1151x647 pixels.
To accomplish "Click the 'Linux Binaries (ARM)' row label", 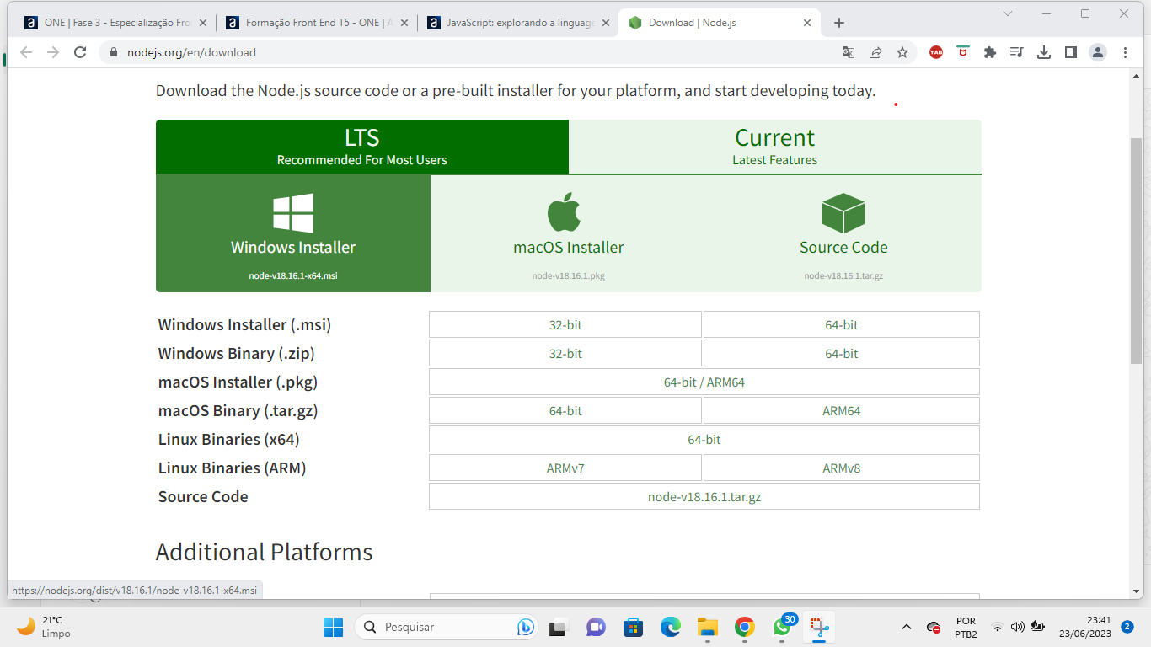I will tap(232, 468).
